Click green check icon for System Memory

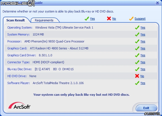[137, 34]
